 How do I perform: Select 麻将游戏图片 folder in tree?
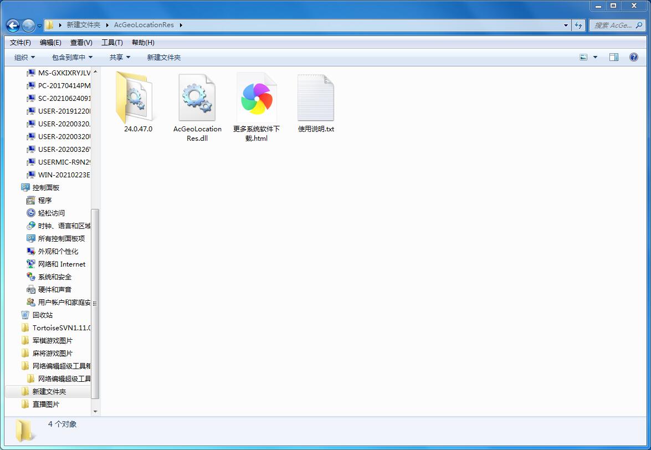(47, 353)
